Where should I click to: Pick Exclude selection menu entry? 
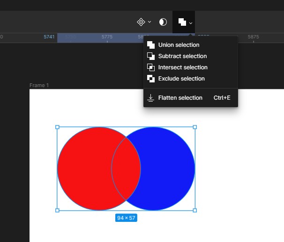pyautogui.click(x=181, y=79)
